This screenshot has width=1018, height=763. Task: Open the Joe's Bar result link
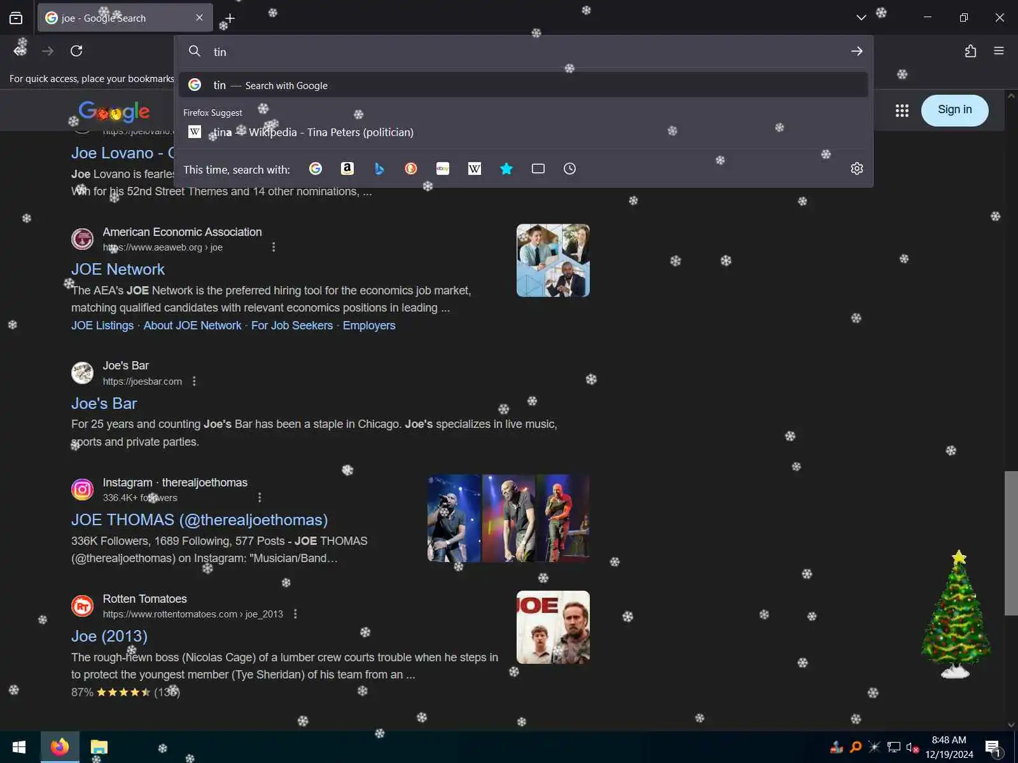click(104, 404)
